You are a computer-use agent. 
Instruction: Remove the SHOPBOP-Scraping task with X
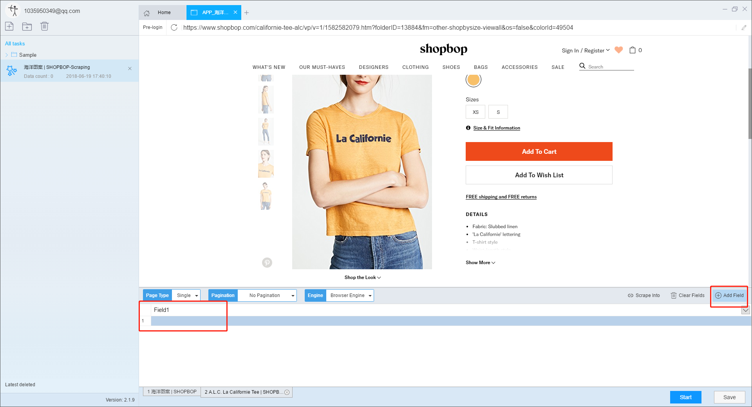130,68
